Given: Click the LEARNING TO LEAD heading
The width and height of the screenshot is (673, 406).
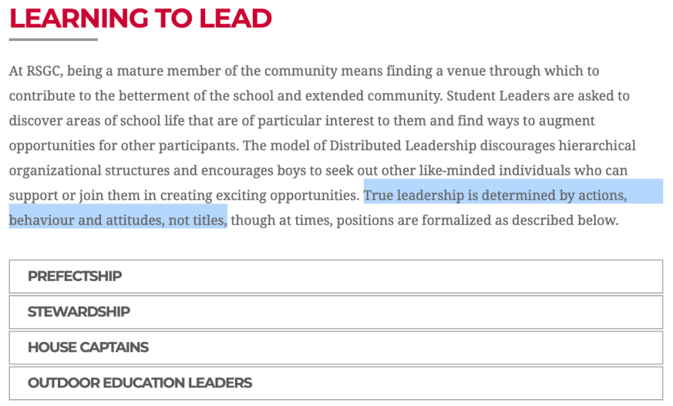Looking at the screenshot, I should 140,18.
